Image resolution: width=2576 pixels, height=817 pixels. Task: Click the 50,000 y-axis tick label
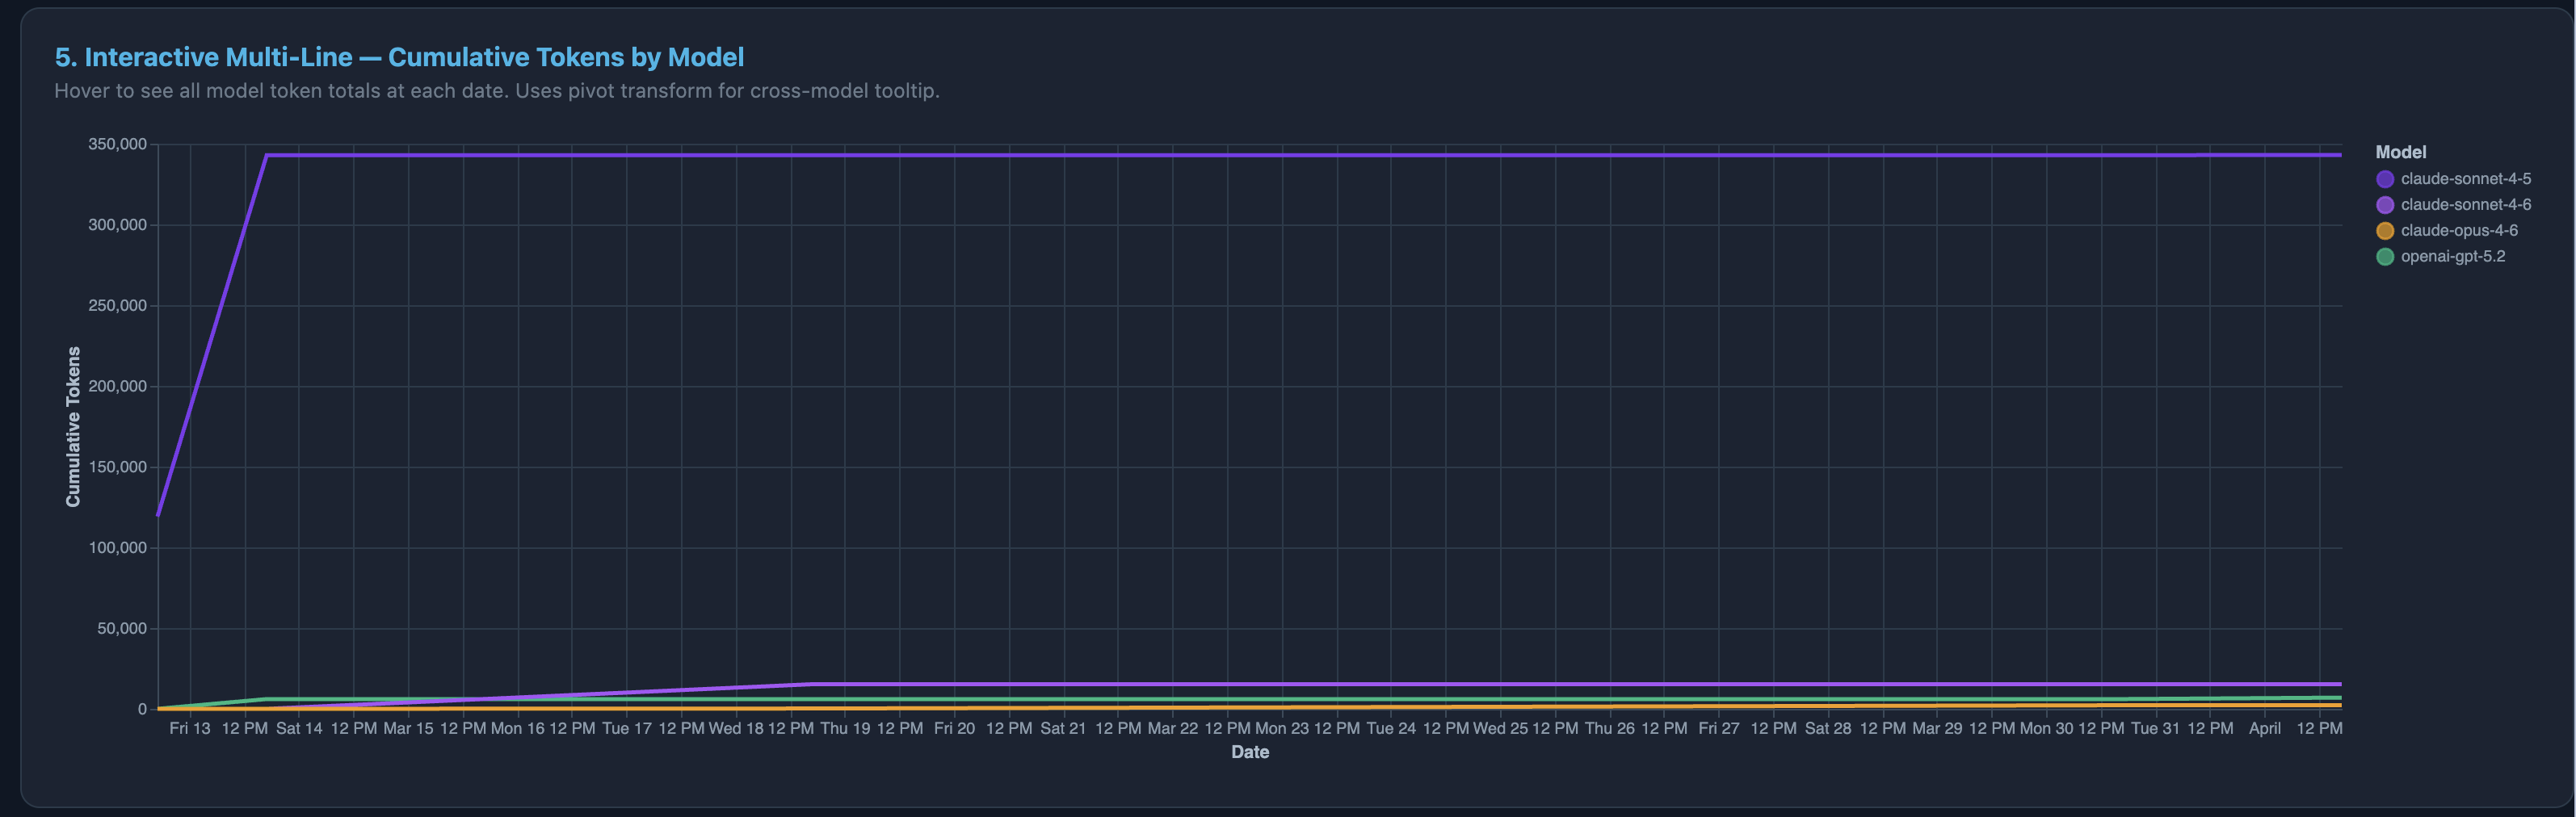(121, 628)
